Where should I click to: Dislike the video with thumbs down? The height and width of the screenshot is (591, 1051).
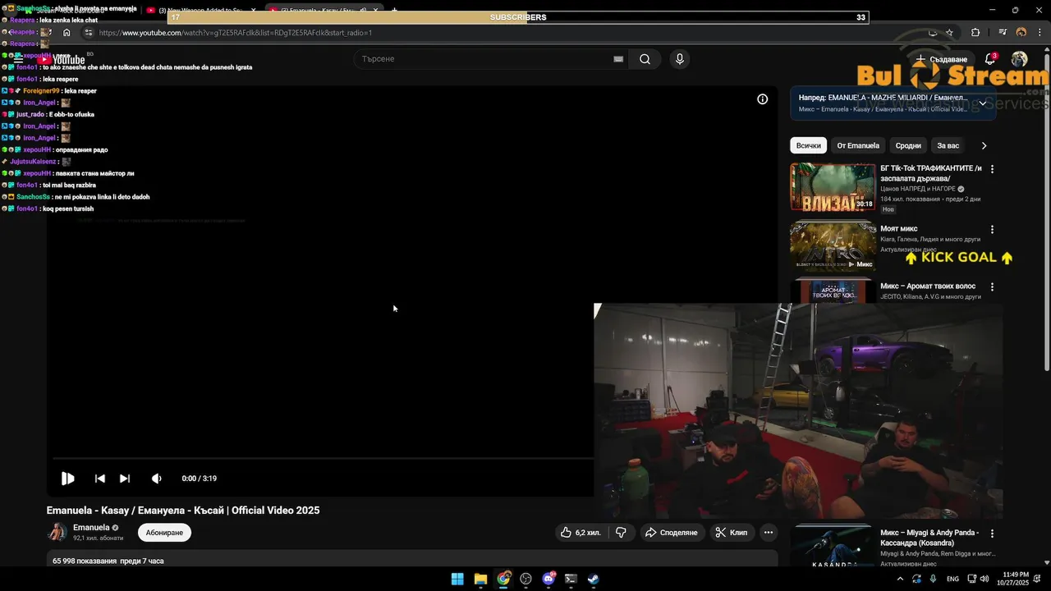(622, 533)
